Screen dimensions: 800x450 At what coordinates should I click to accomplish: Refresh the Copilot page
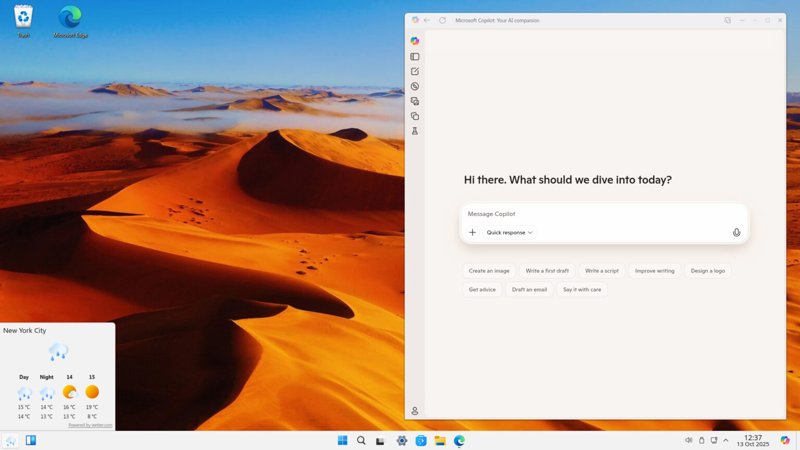(442, 20)
